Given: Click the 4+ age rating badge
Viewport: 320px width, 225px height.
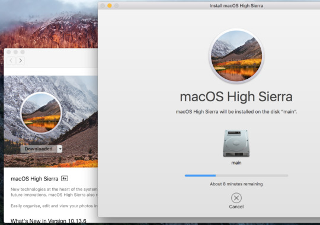Looking at the screenshot, I should pyautogui.click(x=65, y=178).
